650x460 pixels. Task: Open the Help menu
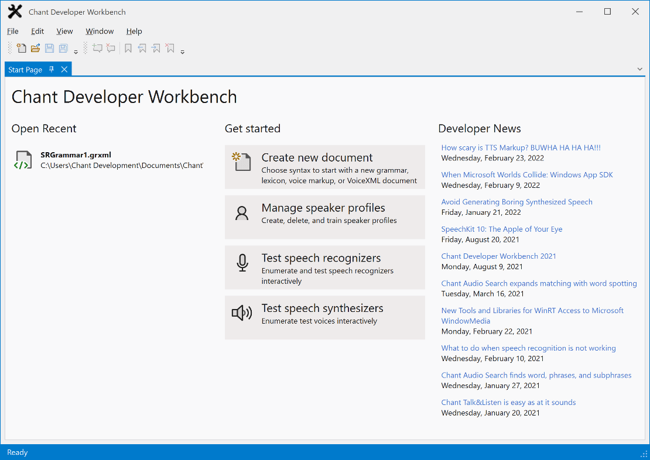click(x=134, y=31)
